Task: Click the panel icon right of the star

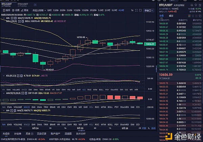Action: click(x=200, y=5)
